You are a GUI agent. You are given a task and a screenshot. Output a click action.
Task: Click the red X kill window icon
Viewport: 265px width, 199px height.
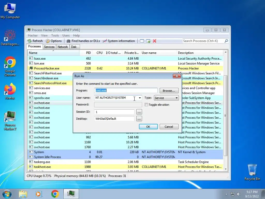[x=154, y=41]
